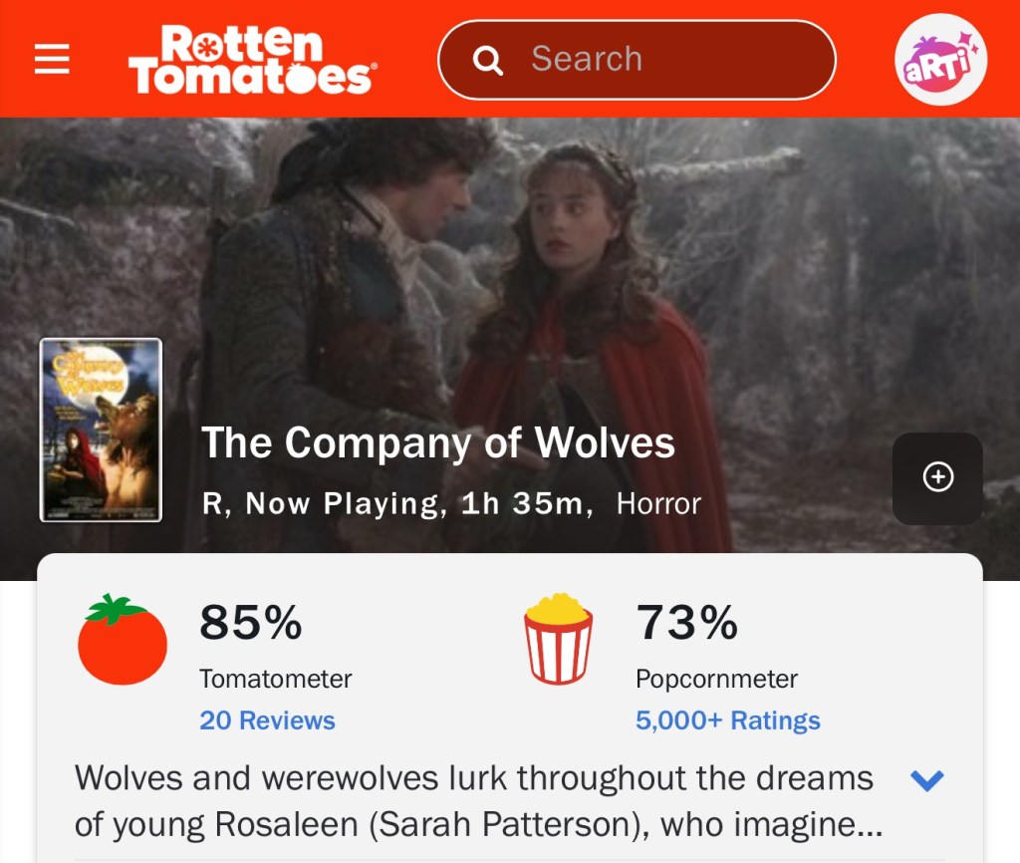Open the 5,000+ Ratings link
1020x863 pixels.
[727, 720]
